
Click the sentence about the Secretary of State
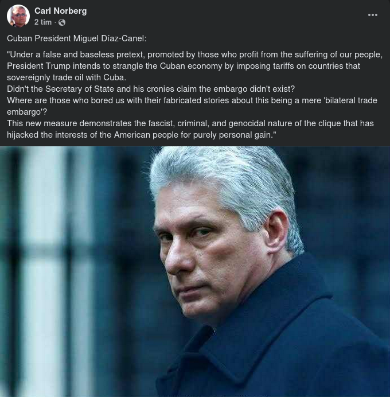(x=150, y=89)
